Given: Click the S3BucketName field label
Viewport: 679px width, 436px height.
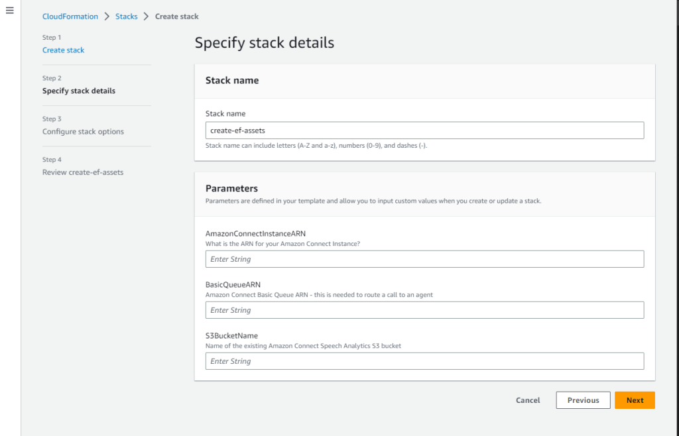Looking at the screenshot, I should 231,336.
